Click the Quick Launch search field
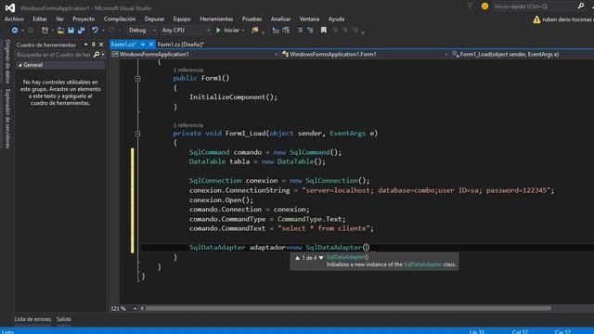Image resolution: width=594 pixels, height=334 pixels. click(535, 6)
